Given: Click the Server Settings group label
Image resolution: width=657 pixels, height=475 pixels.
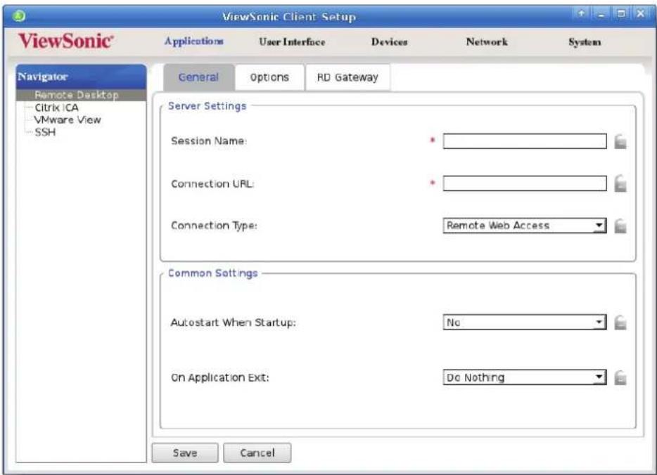Looking at the screenshot, I should click(207, 106).
